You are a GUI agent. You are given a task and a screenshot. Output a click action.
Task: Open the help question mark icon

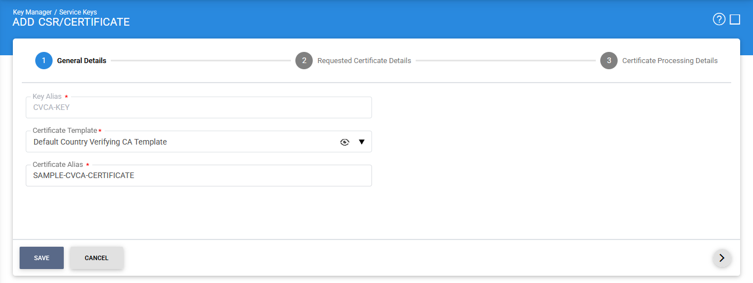[719, 20]
